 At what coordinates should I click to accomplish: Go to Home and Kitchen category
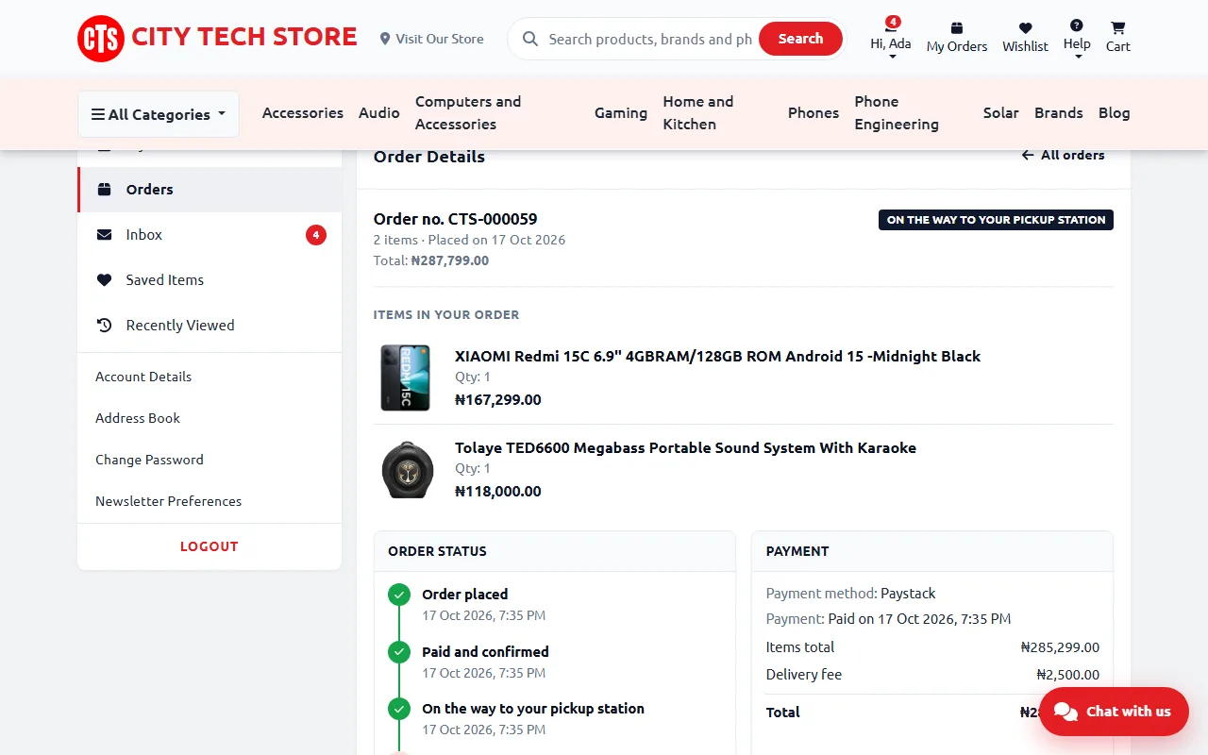pyautogui.click(x=698, y=113)
